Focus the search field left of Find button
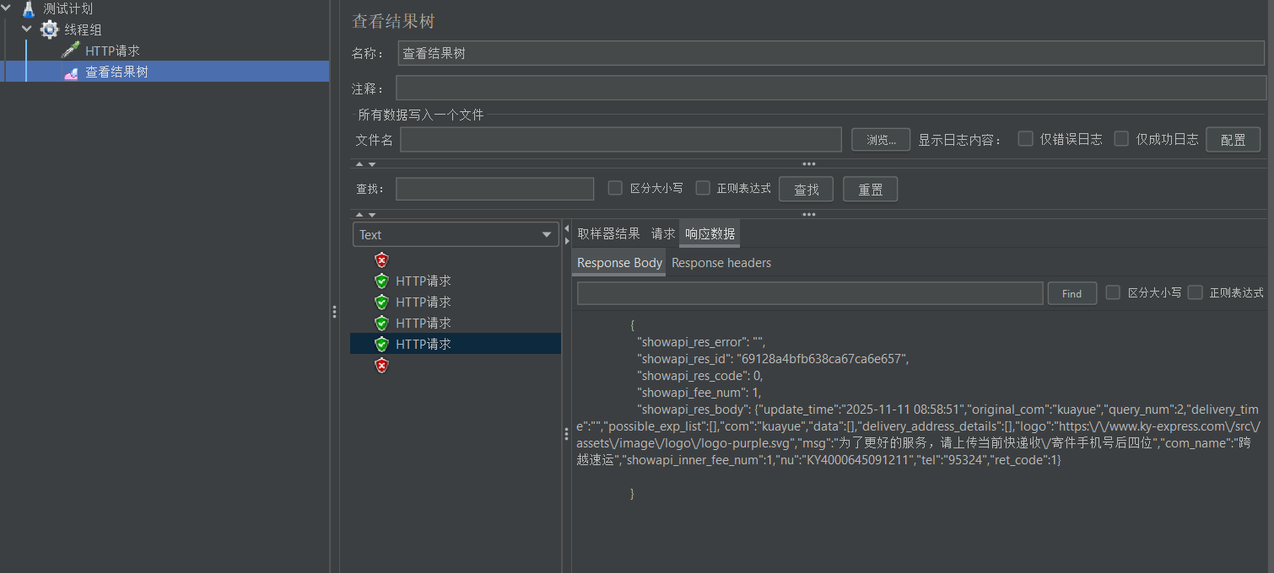 (810, 293)
